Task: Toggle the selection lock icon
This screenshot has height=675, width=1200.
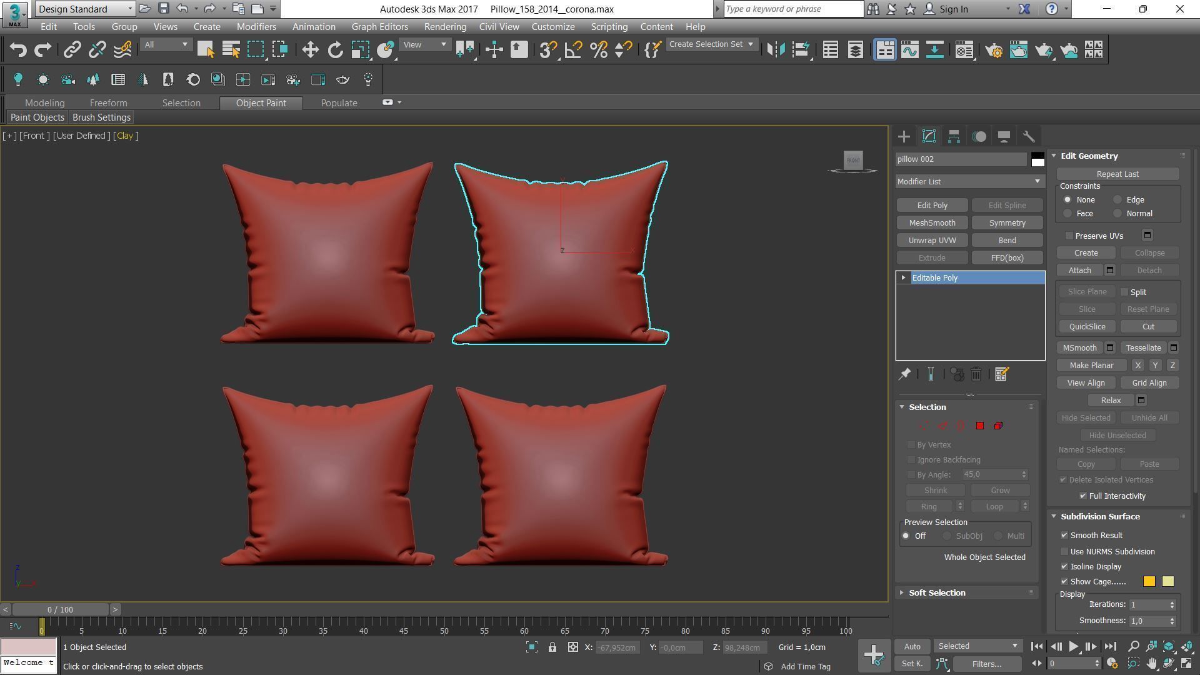Action: tap(552, 647)
